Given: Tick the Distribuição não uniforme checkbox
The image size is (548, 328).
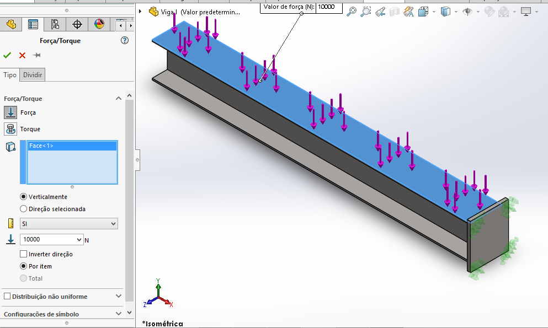Looking at the screenshot, I should click(7, 297).
